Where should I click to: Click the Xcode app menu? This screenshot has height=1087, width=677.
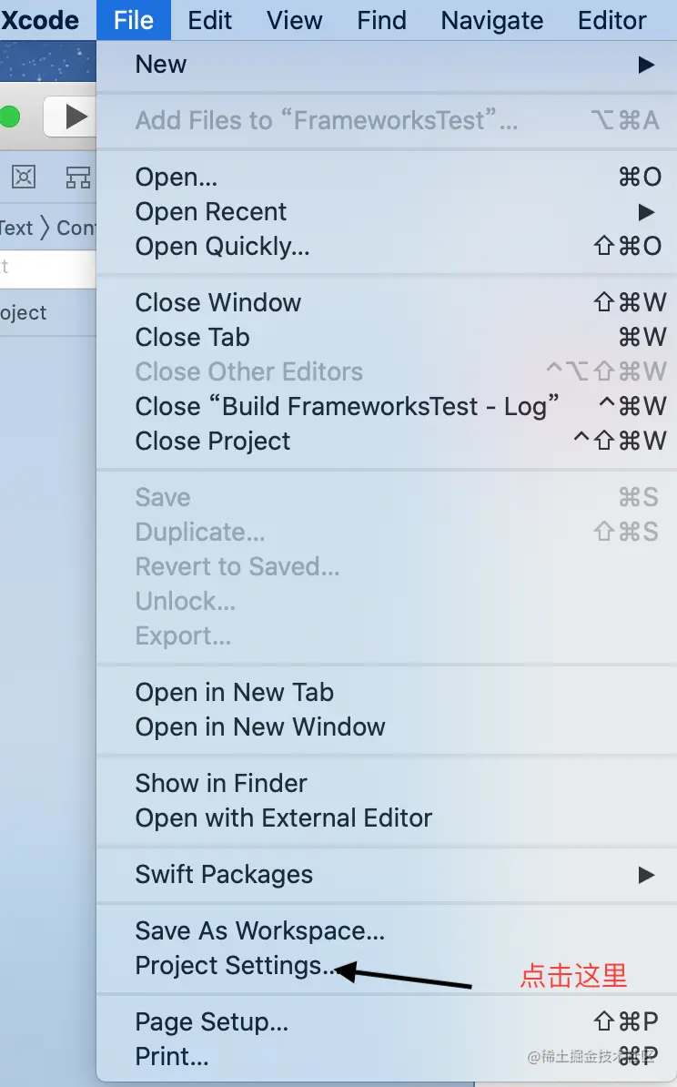tap(40, 20)
